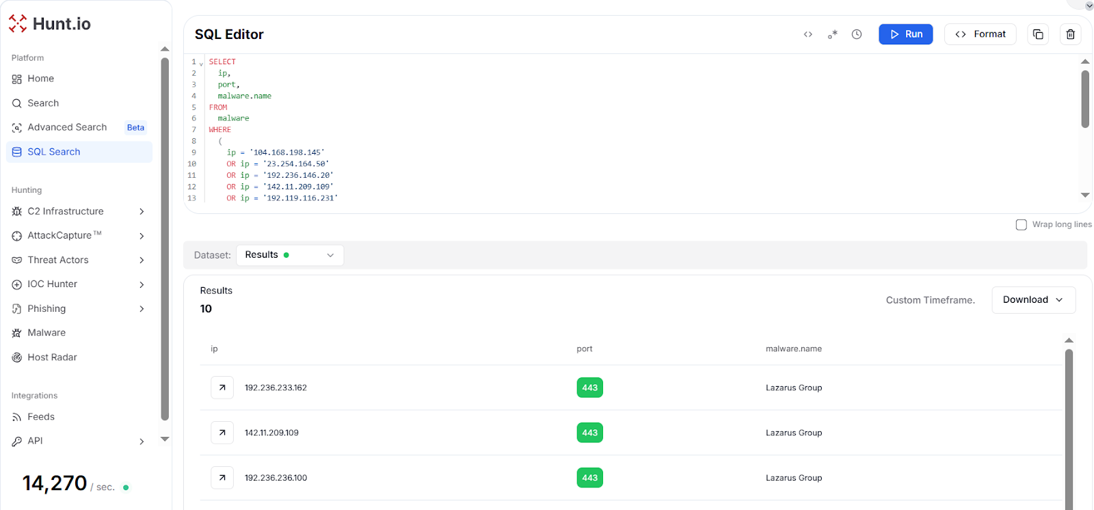Click the AI sparkle icon in editor header
Image resolution: width=1094 pixels, height=510 pixels.
832,34
